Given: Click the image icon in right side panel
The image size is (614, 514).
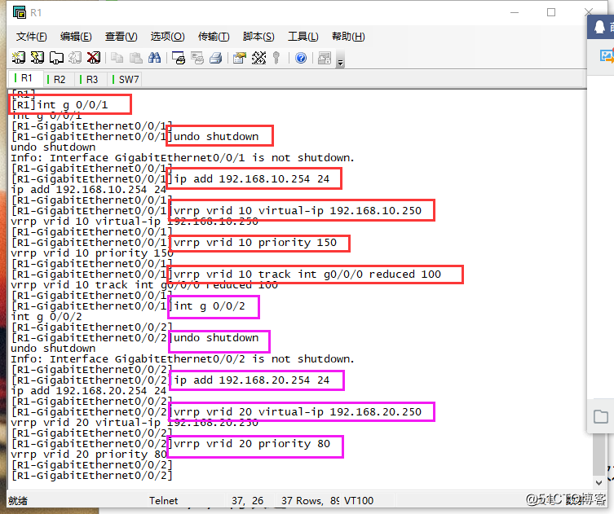Looking at the screenshot, I should click(x=607, y=56).
